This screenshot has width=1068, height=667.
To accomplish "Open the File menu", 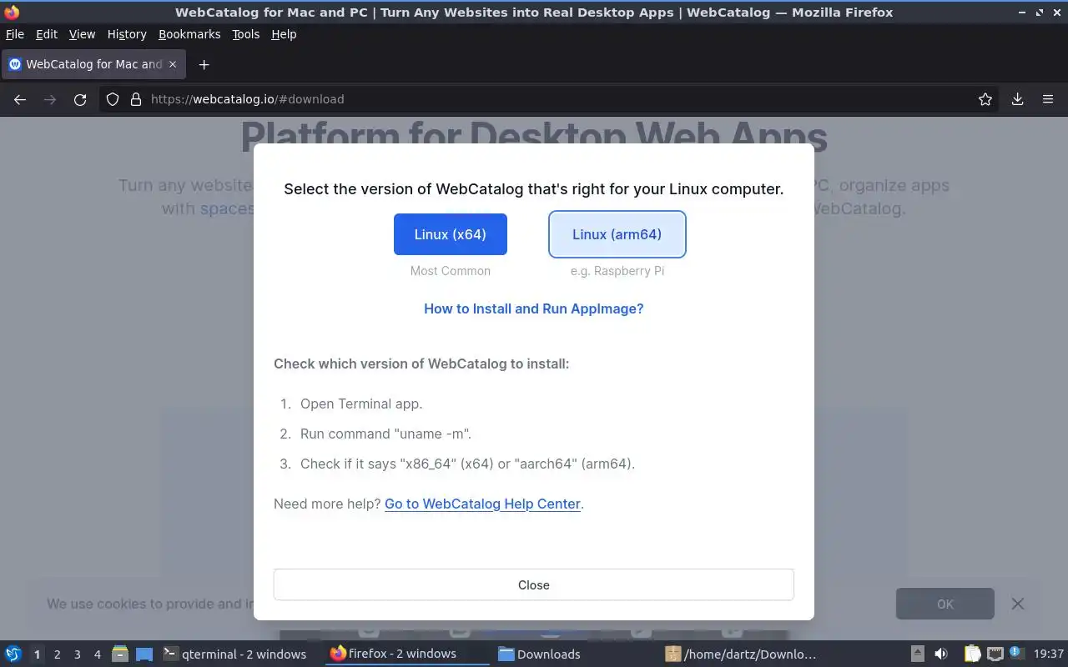I will point(15,34).
